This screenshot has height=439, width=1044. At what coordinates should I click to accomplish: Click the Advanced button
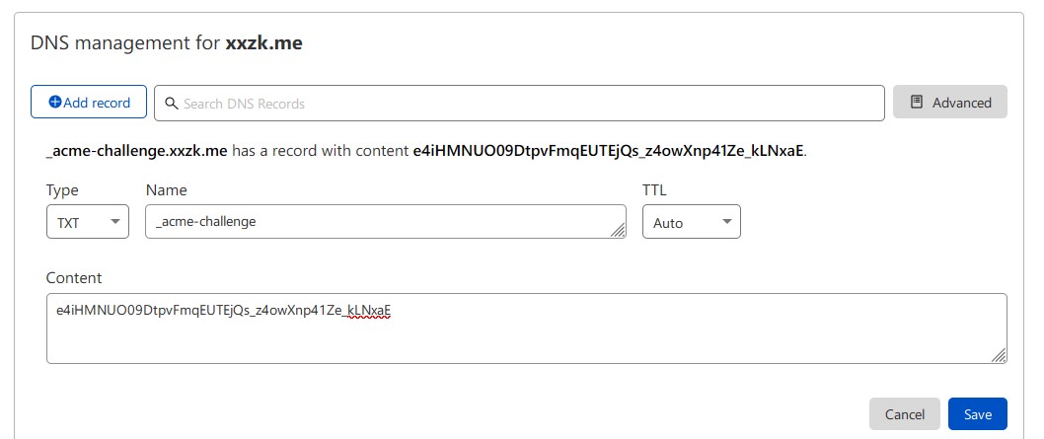pyautogui.click(x=950, y=103)
